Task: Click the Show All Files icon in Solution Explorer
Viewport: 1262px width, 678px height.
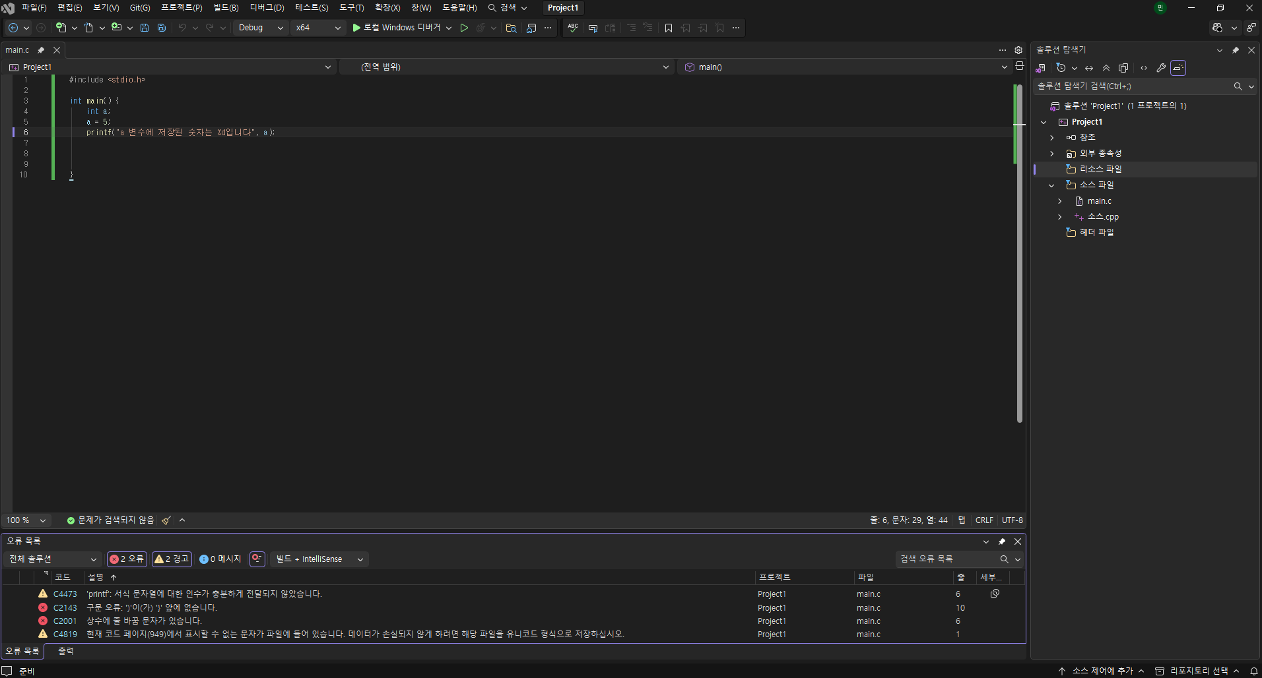Action: point(1123,68)
